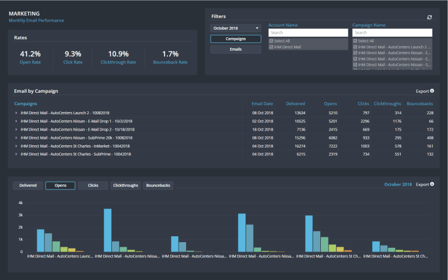Switch to the Delivered chart tab
Viewport: 448px width, 280px height.
click(x=27, y=185)
